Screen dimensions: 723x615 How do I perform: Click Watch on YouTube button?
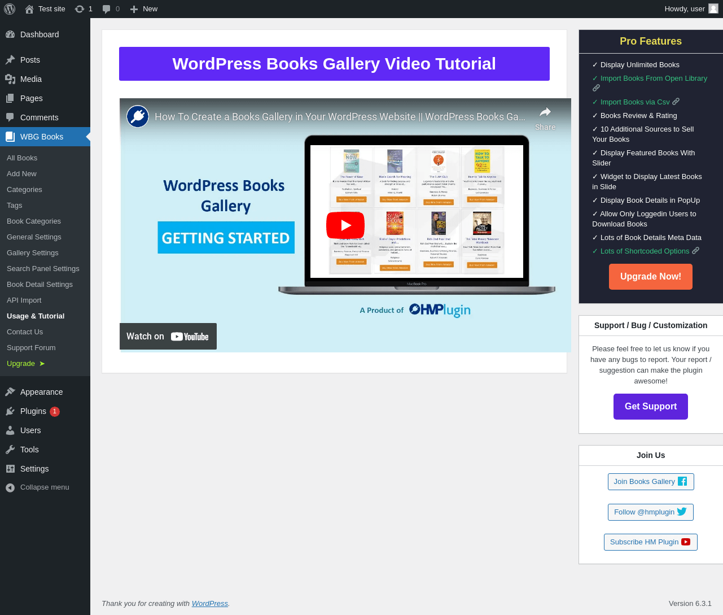tap(168, 337)
